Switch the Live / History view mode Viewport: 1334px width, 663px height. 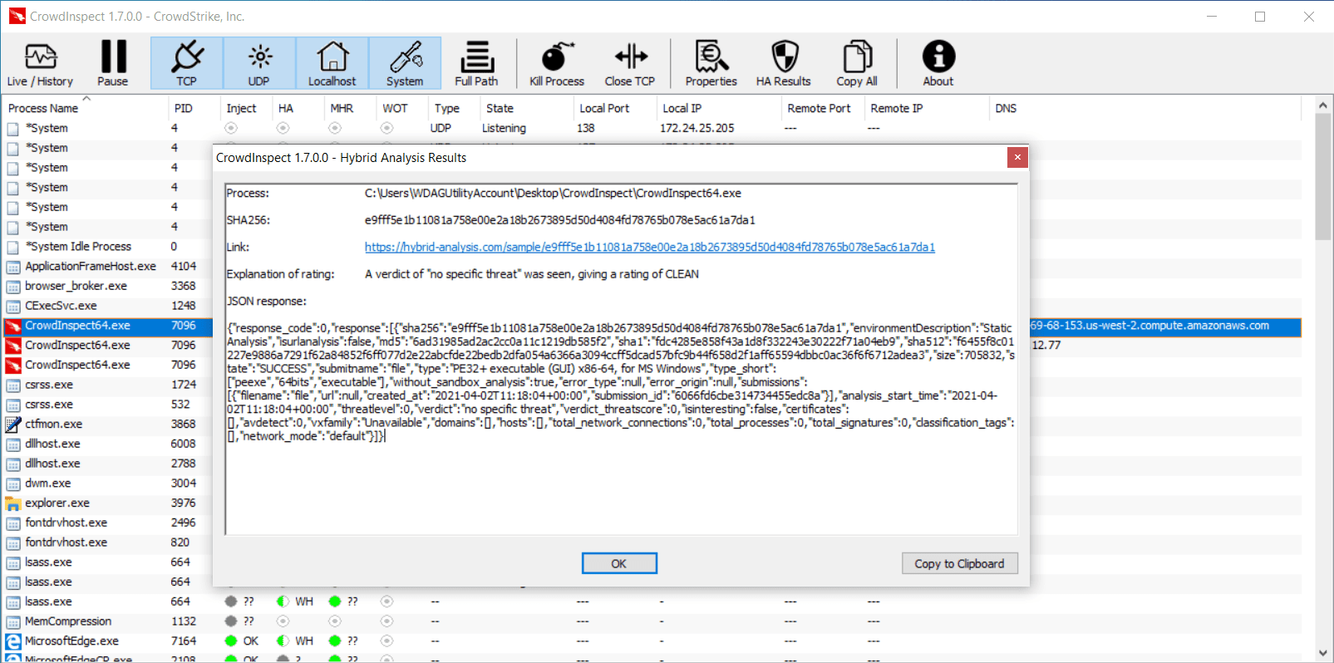point(40,63)
